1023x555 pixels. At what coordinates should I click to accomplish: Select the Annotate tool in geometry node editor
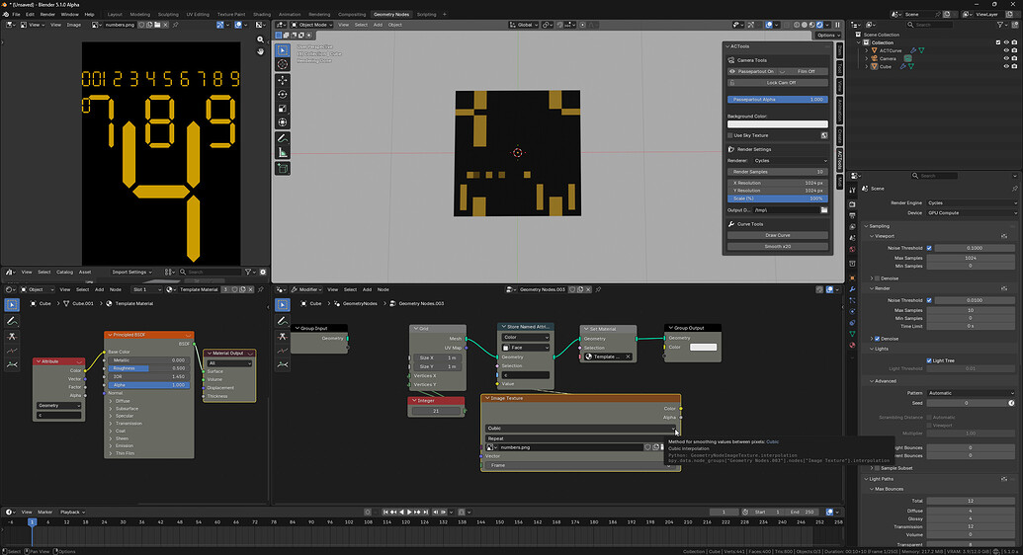[x=283, y=320]
